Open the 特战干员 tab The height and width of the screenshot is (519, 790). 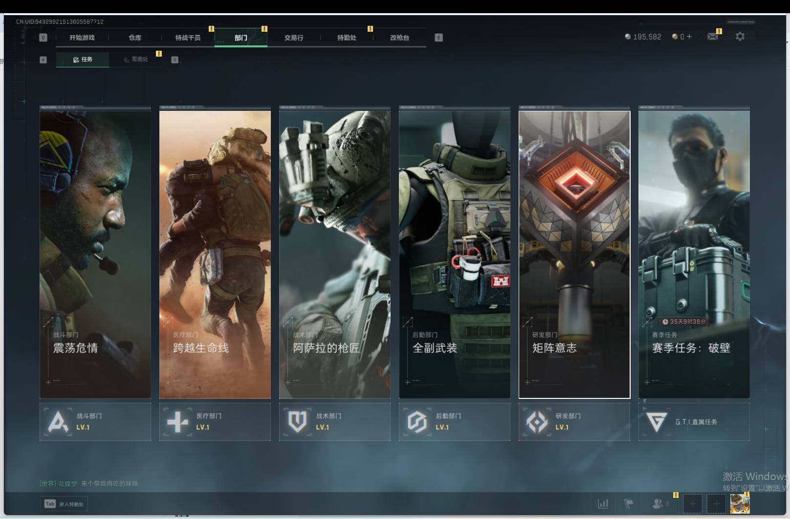point(188,38)
